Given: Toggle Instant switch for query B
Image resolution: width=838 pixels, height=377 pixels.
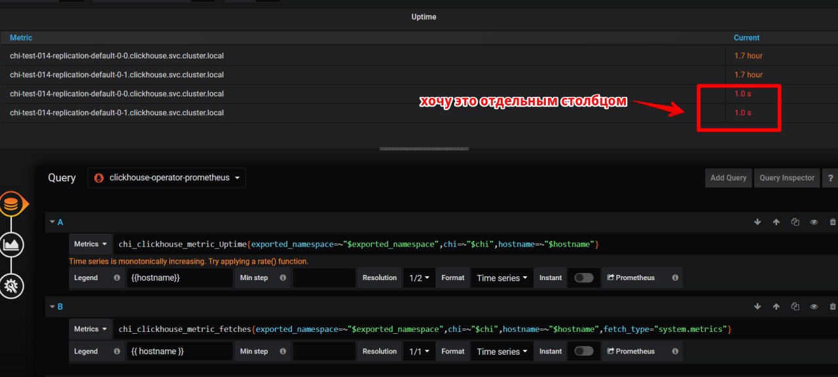Looking at the screenshot, I should click(583, 351).
